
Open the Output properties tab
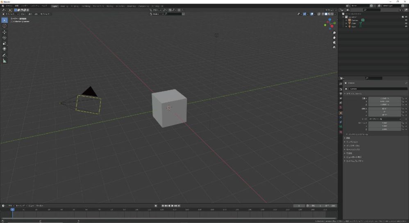[x=341, y=94]
